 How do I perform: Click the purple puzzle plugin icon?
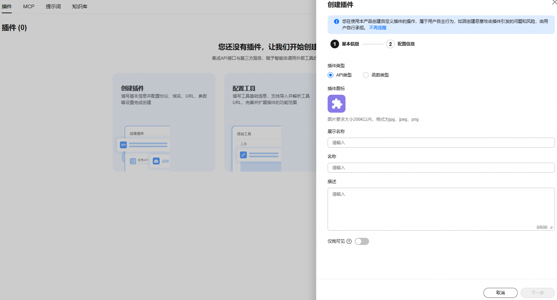coord(336,104)
